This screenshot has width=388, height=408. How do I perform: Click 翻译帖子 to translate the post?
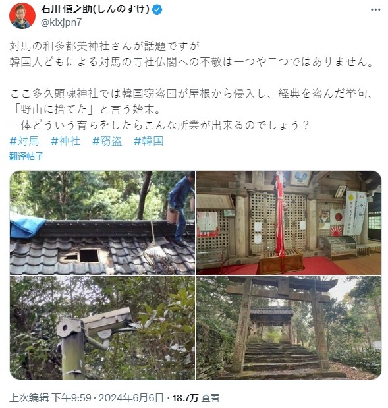[26, 156]
